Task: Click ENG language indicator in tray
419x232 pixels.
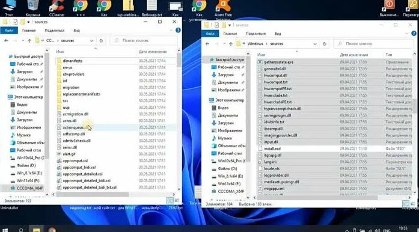Action: tap(387, 230)
